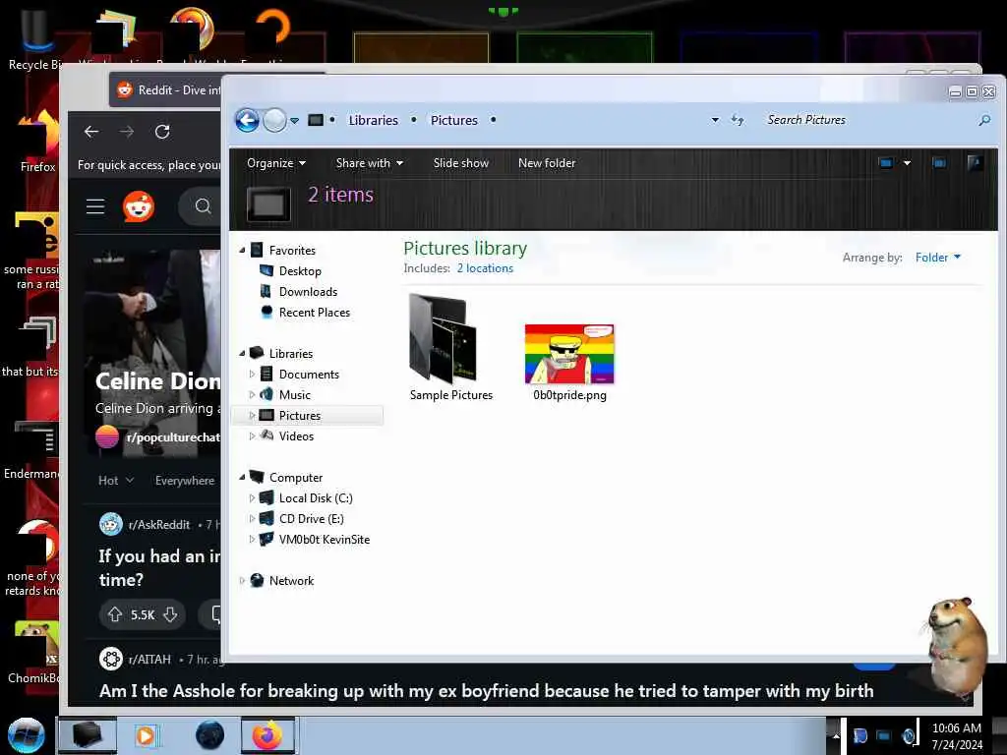Image resolution: width=1007 pixels, height=755 pixels.
Task: Open the view options dropdown arrow
Action: pos(907,163)
